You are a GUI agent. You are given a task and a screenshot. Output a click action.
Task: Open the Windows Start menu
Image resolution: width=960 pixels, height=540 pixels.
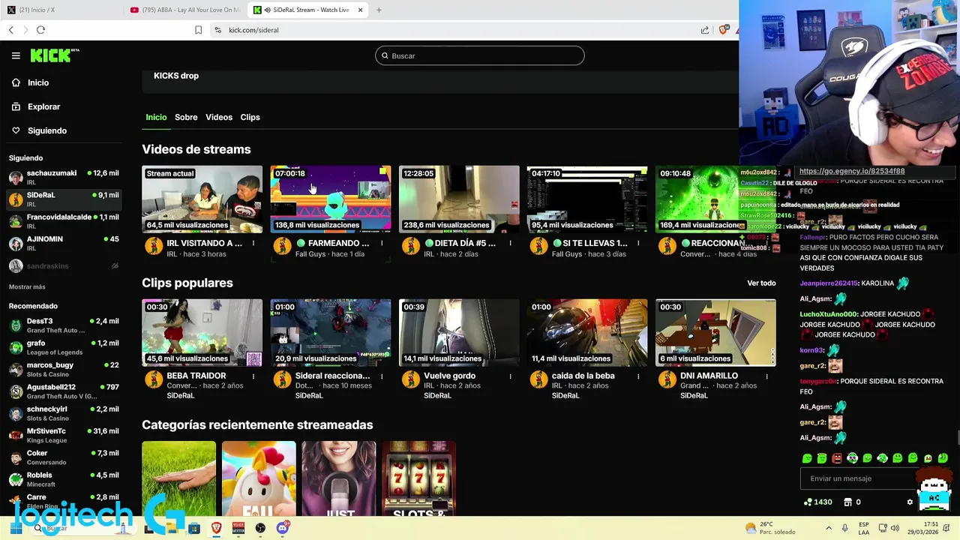click(16, 528)
